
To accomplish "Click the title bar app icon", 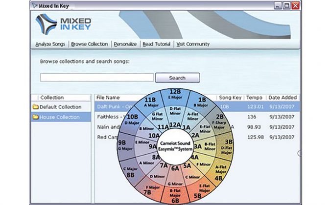I will (34, 5).
